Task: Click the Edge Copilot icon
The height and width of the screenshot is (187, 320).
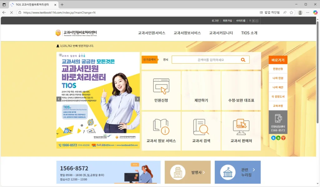Action: [315, 12]
